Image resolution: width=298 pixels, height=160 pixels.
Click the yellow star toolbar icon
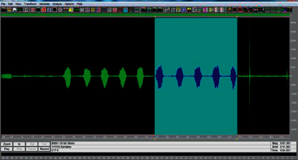(x=71, y=10)
